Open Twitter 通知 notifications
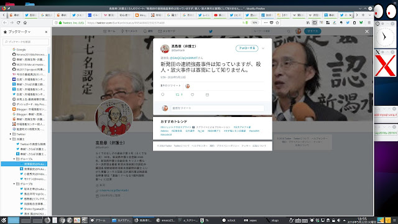 (148, 31)
